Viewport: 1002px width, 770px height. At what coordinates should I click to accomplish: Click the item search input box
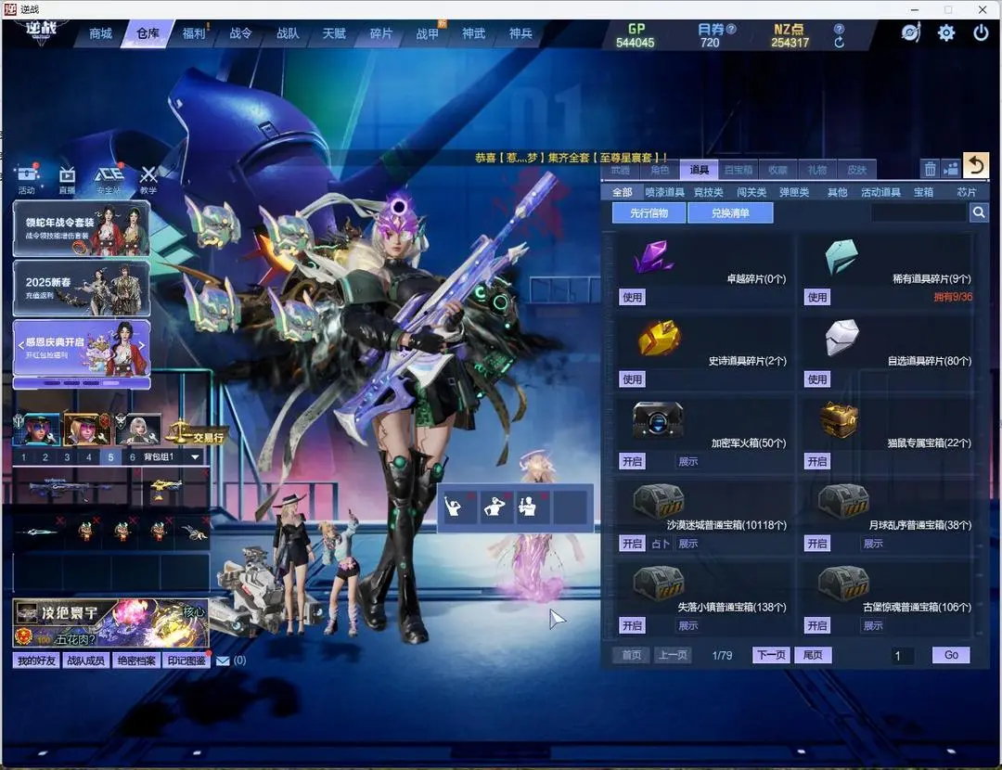pos(918,212)
